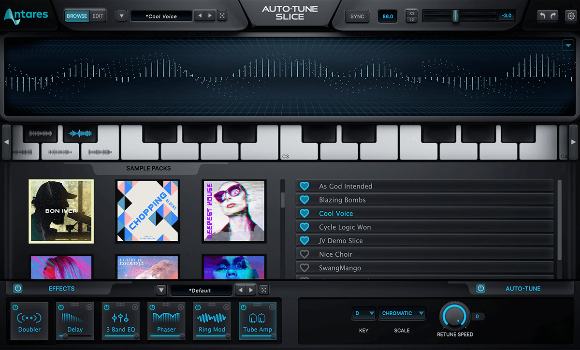580x350 pixels.
Task: Open effects preset menu dropdown arrow
Action: [x=161, y=290]
